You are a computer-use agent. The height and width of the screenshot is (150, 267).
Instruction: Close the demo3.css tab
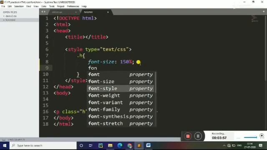76,12
